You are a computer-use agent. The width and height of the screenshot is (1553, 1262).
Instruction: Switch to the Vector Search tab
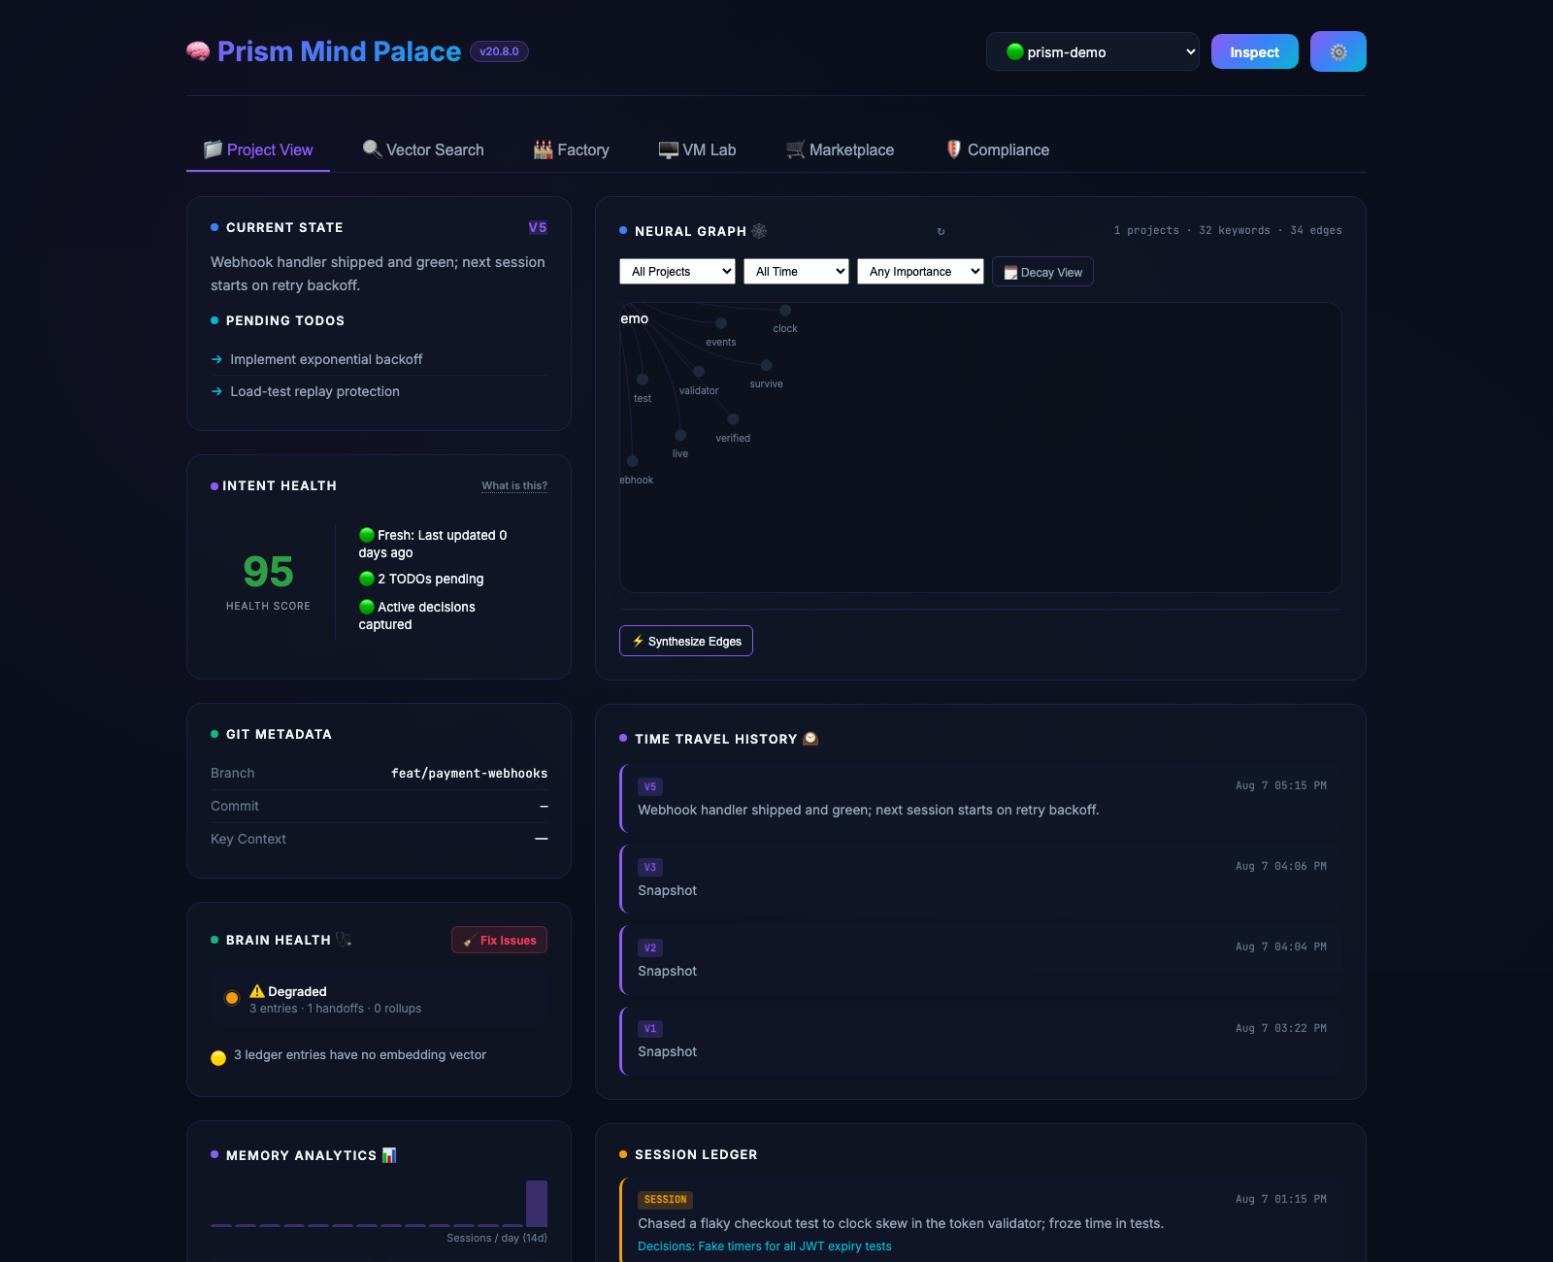423,149
